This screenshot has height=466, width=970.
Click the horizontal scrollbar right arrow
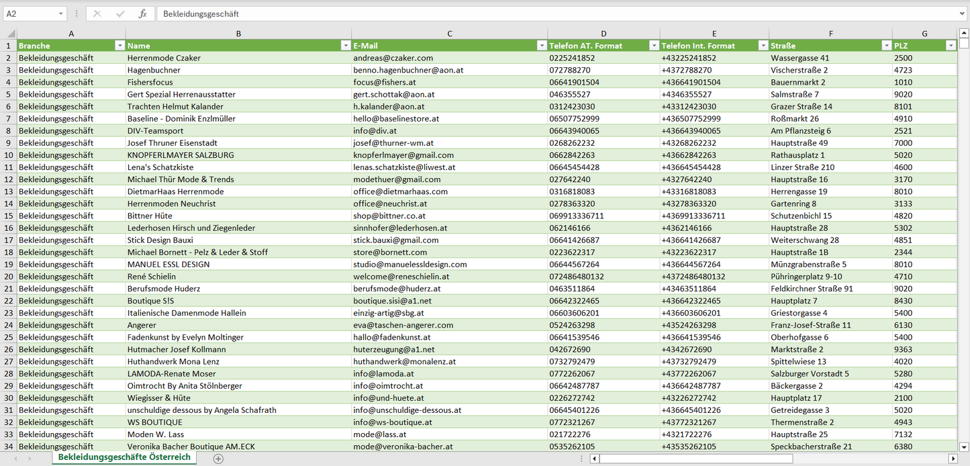point(953,459)
